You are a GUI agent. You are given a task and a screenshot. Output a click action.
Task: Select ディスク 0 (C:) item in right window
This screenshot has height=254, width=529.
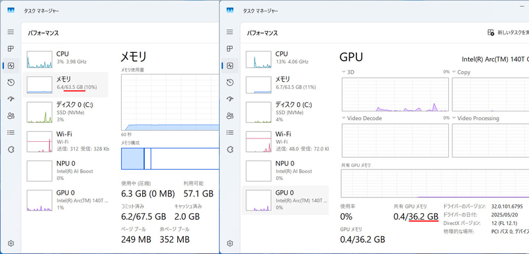point(285,111)
